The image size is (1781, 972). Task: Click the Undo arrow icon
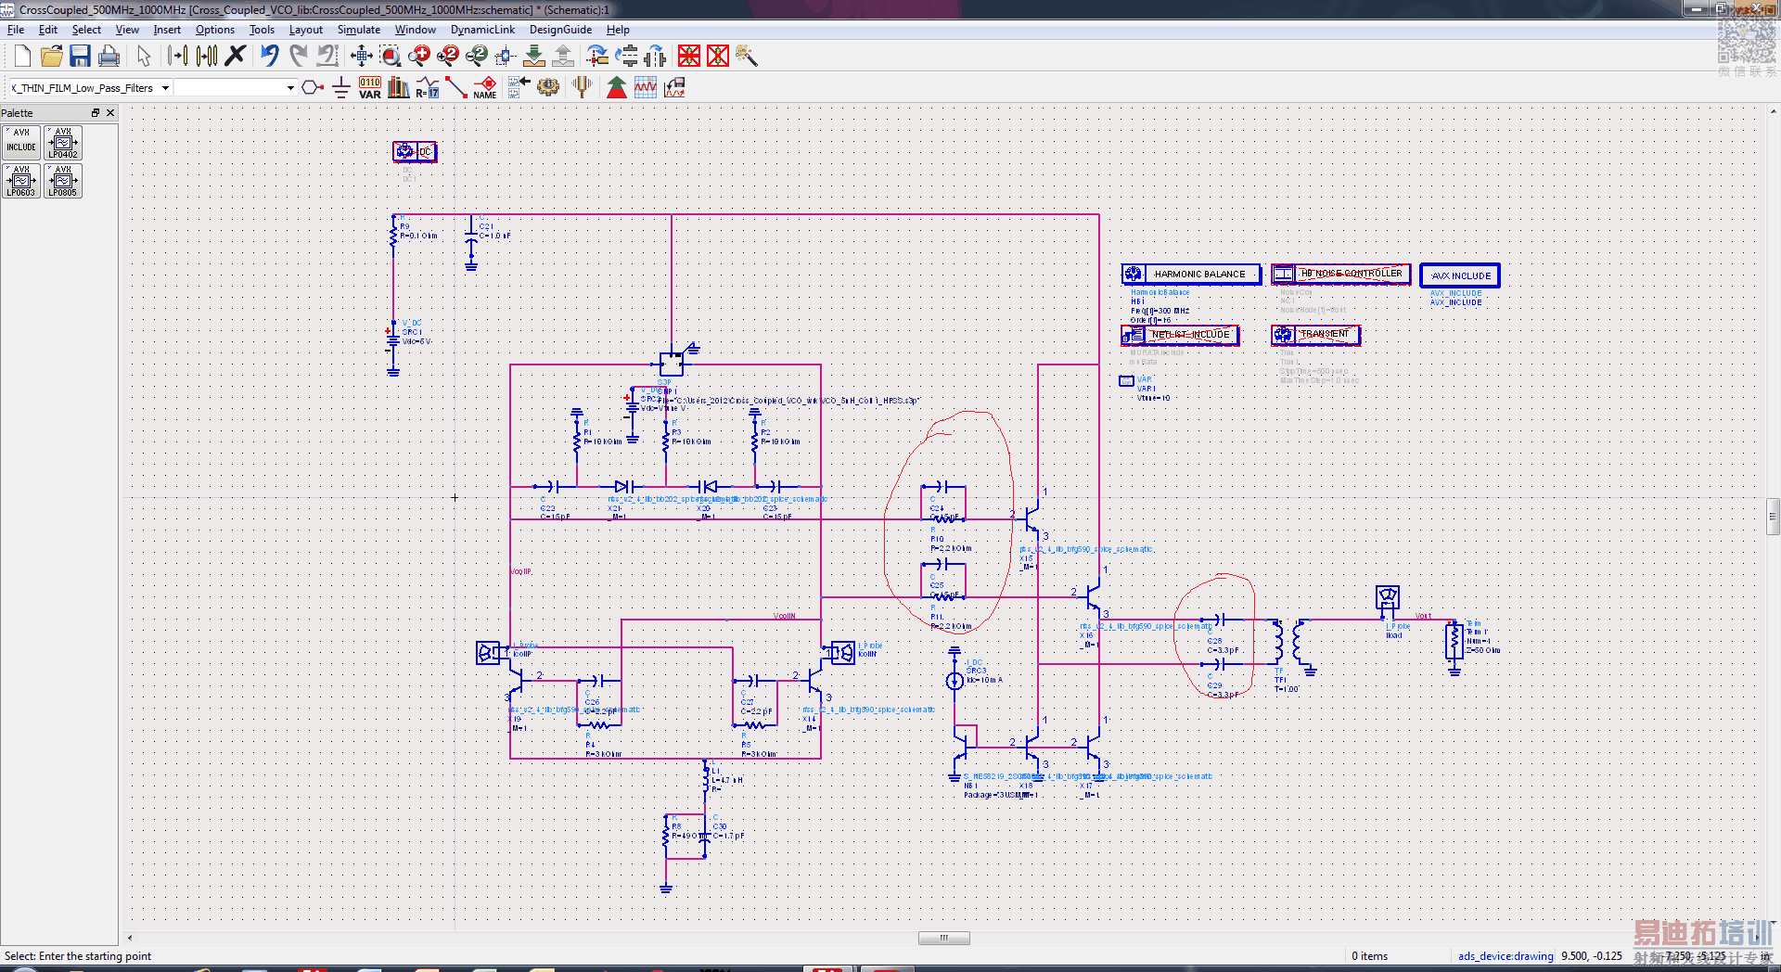click(269, 57)
